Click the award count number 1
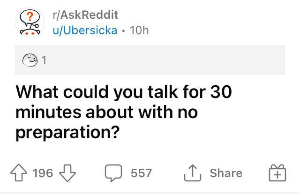 click(x=44, y=60)
